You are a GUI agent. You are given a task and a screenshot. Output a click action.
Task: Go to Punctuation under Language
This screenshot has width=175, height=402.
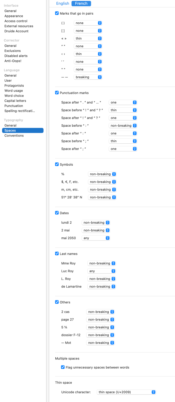click(x=14, y=106)
